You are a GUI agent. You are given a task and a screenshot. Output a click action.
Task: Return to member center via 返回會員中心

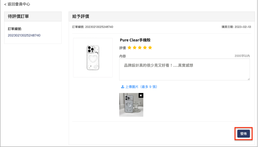click(x=18, y=4)
